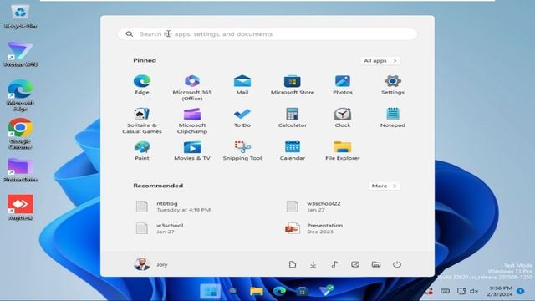Viewport: 535px width, 301px height.
Task: Open Joly user account menu
Action: [x=150, y=264]
